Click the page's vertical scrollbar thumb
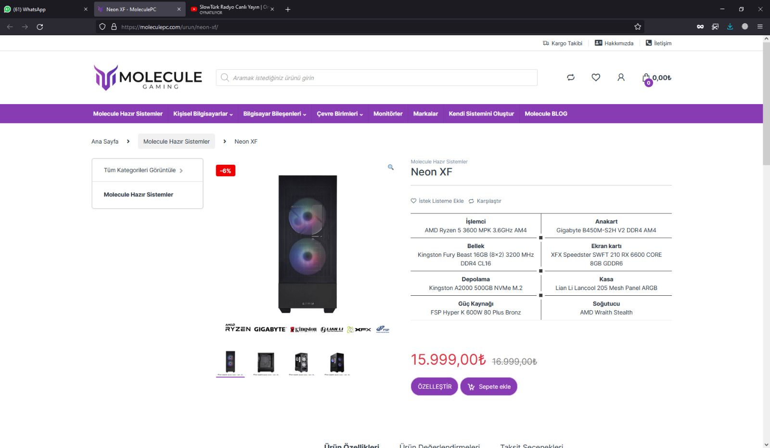This screenshot has height=448, width=770. (x=766, y=104)
